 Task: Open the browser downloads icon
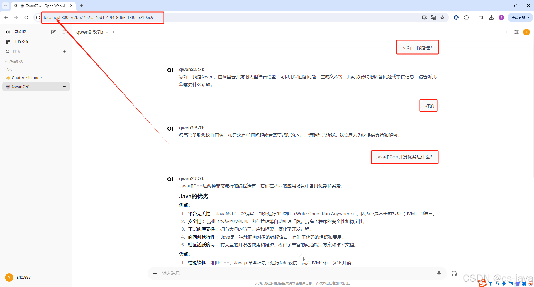pyautogui.click(x=491, y=18)
